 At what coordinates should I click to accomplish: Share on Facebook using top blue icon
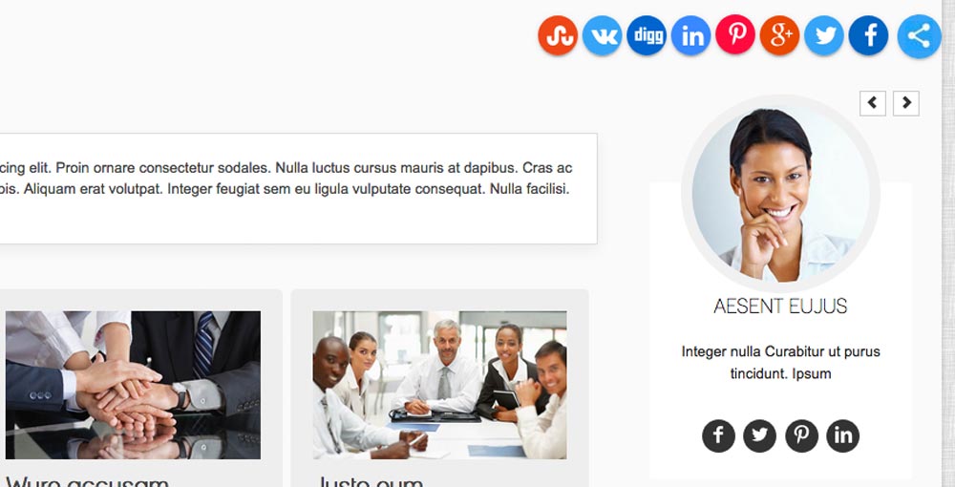868,35
